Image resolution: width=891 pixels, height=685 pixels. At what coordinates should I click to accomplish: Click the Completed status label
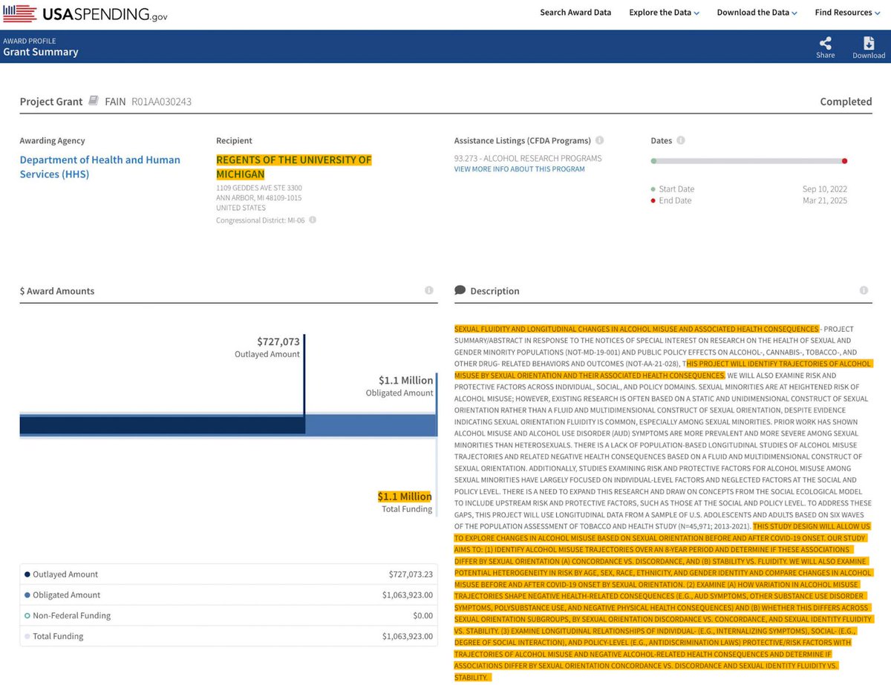tap(846, 101)
